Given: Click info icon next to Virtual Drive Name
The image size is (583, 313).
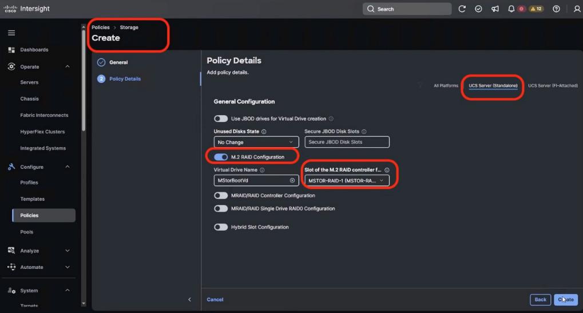Looking at the screenshot, I should click(x=262, y=170).
